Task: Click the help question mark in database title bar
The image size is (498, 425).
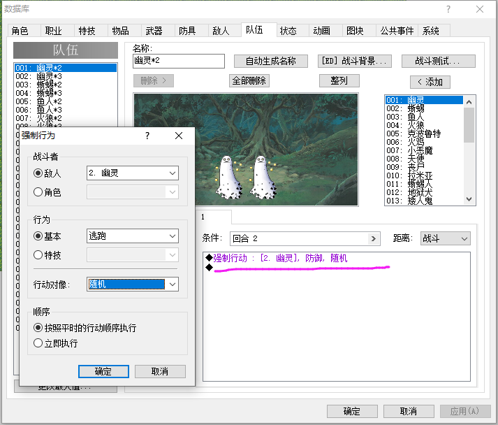Action: point(448,9)
